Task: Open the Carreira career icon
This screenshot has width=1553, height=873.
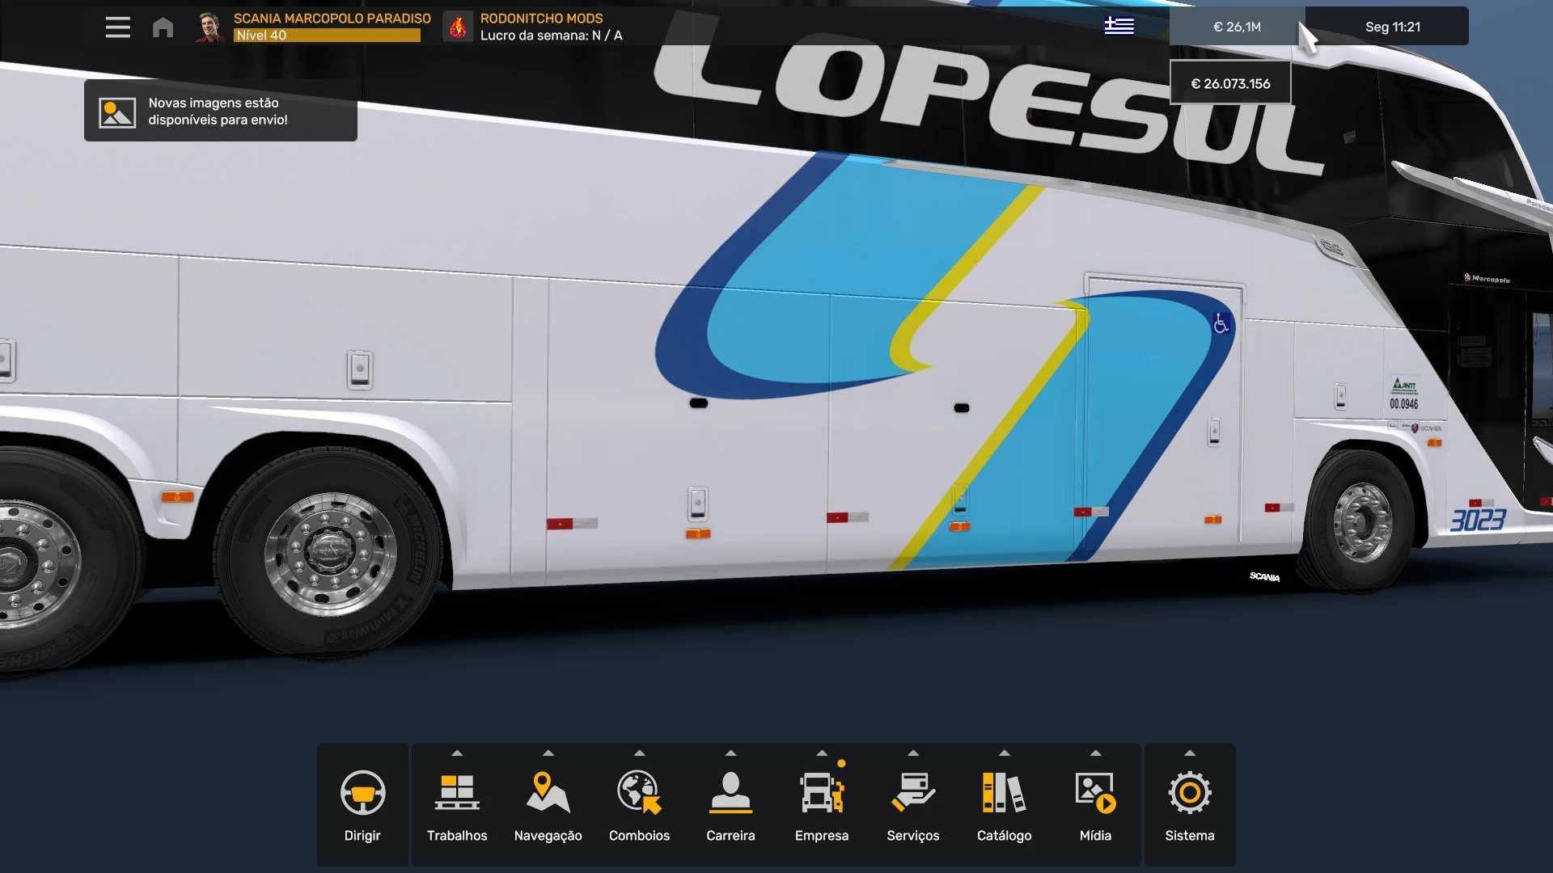Action: tap(730, 793)
